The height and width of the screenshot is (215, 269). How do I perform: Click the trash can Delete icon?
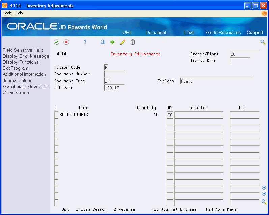point(133,42)
